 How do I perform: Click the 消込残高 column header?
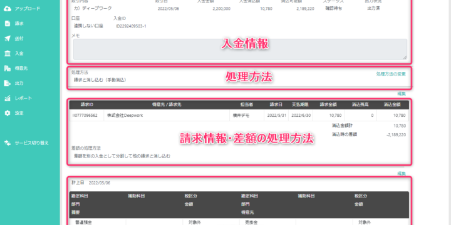tap(360, 105)
